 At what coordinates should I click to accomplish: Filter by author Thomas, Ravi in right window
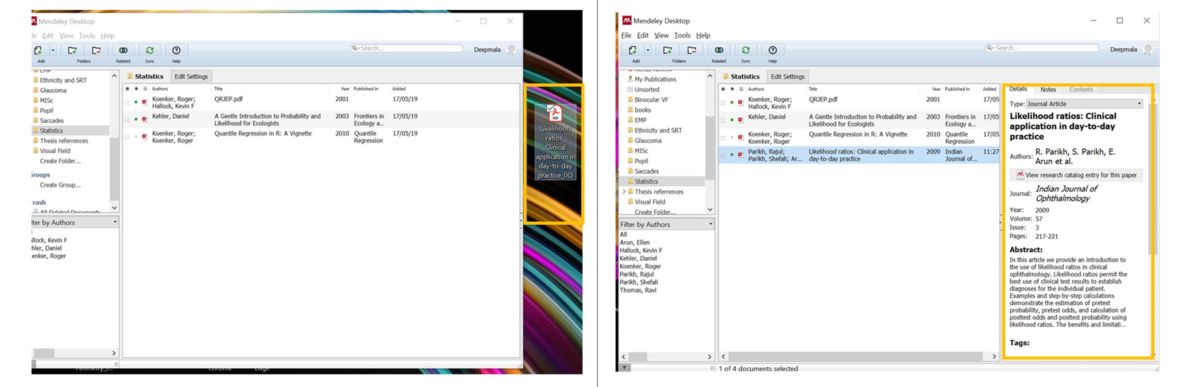638,290
